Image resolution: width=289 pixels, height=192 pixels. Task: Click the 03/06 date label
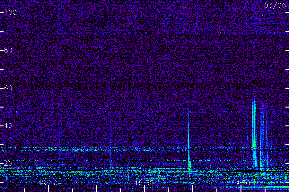[x=275, y=5]
